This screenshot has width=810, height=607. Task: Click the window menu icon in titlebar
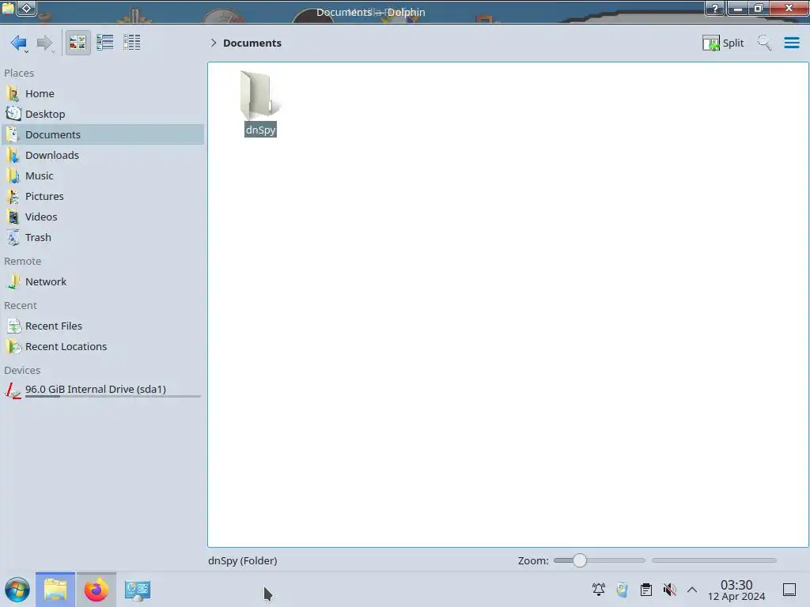click(8, 8)
